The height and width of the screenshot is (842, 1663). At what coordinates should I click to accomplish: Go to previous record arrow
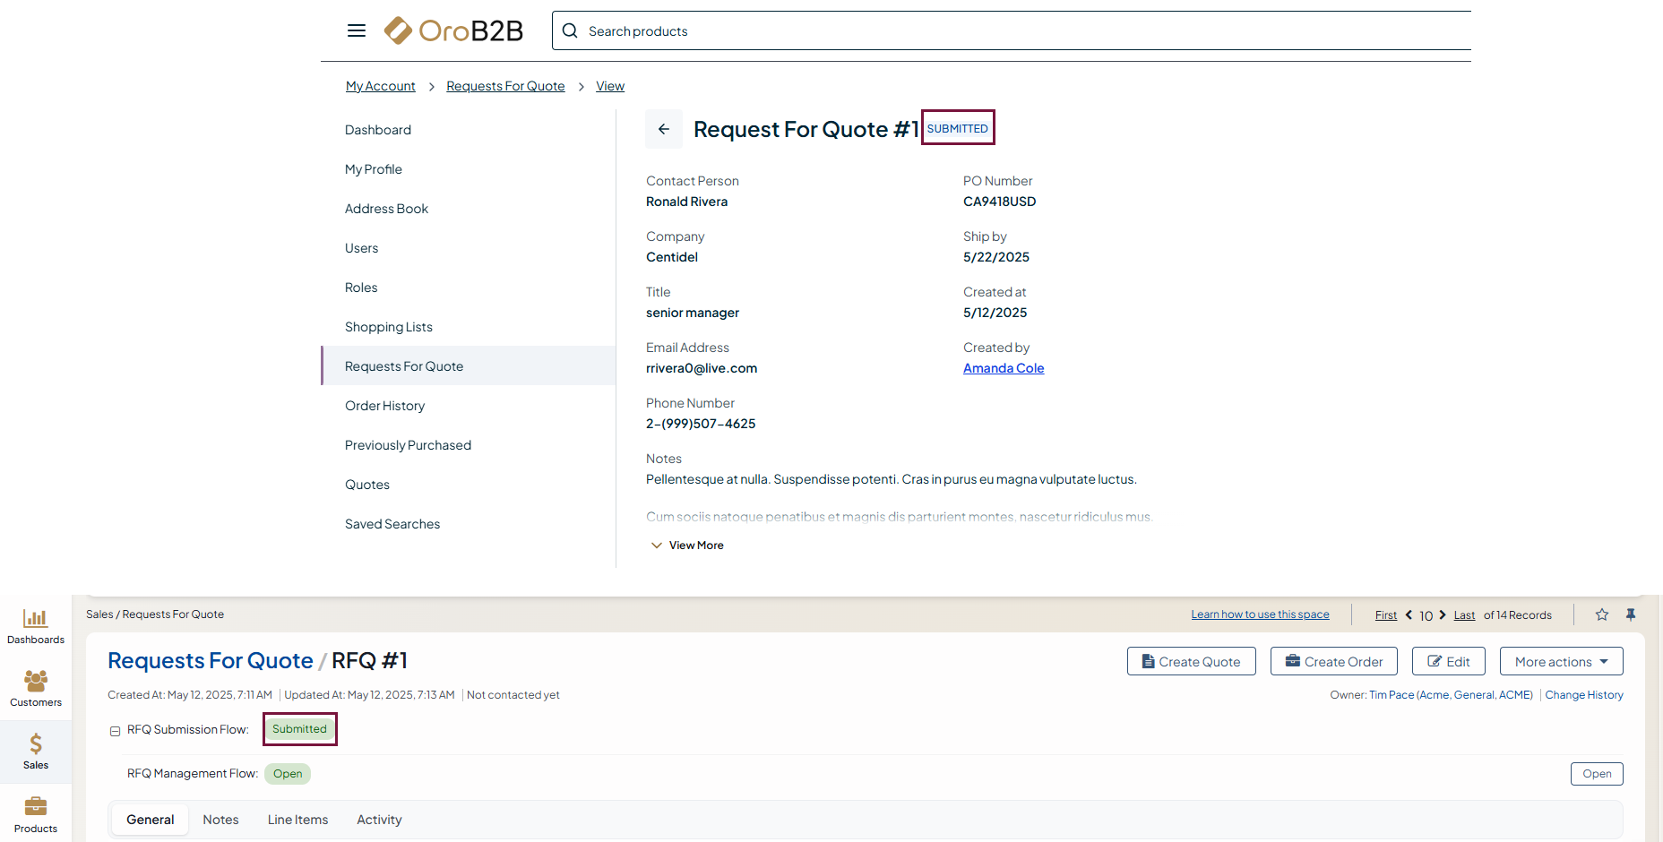coord(1409,614)
